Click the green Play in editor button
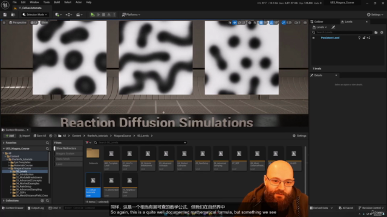 [x=93, y=14]
